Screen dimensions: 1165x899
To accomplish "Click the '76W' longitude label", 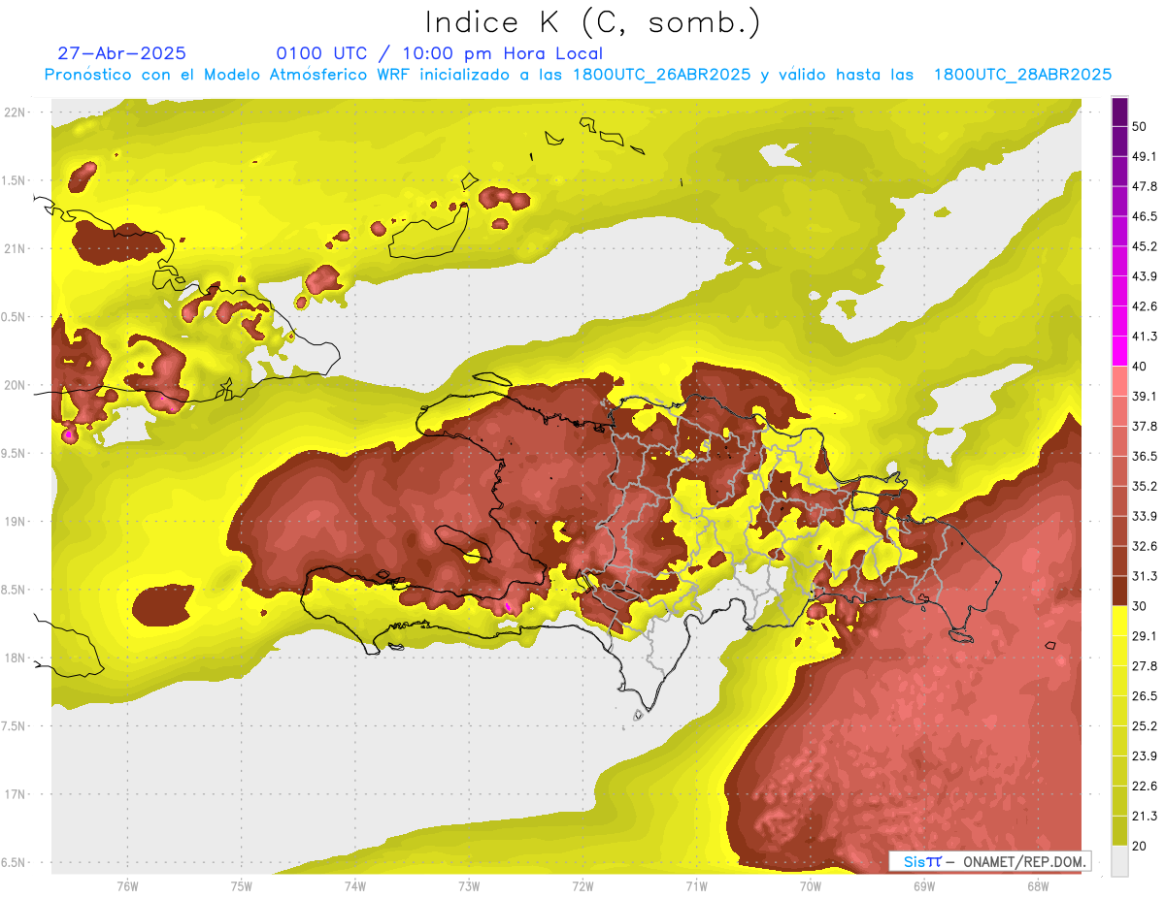I will click(127, 885).
